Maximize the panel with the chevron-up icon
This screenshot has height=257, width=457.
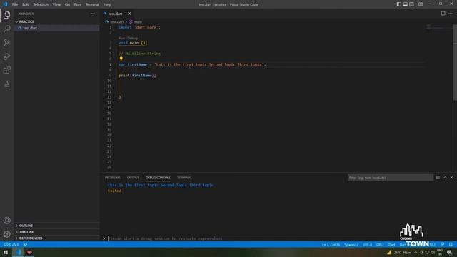coord(445,178)
